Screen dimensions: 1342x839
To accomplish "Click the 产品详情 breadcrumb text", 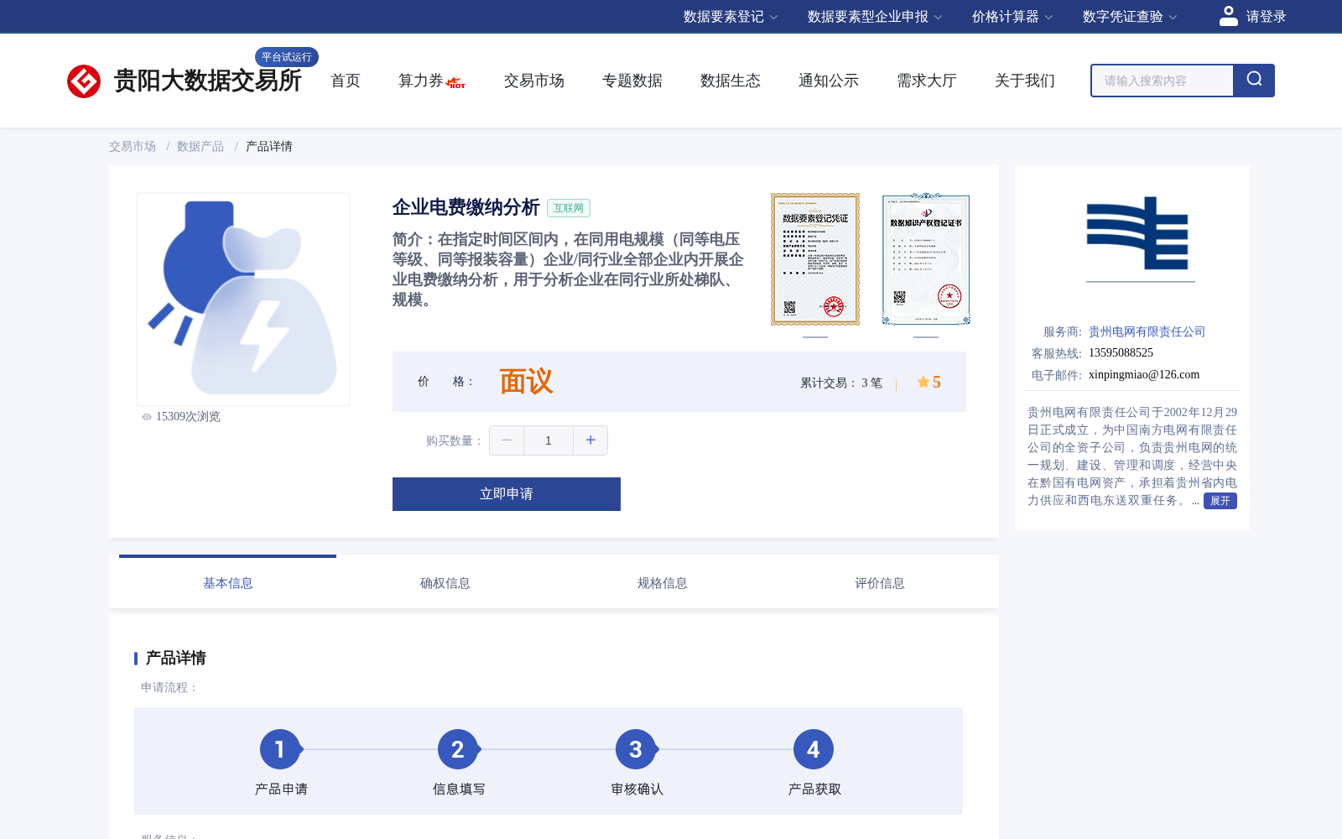I will [269, 146].
